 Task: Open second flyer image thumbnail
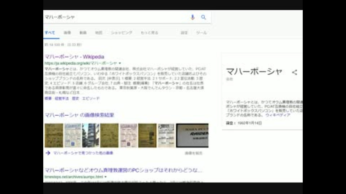pos(73,135)
